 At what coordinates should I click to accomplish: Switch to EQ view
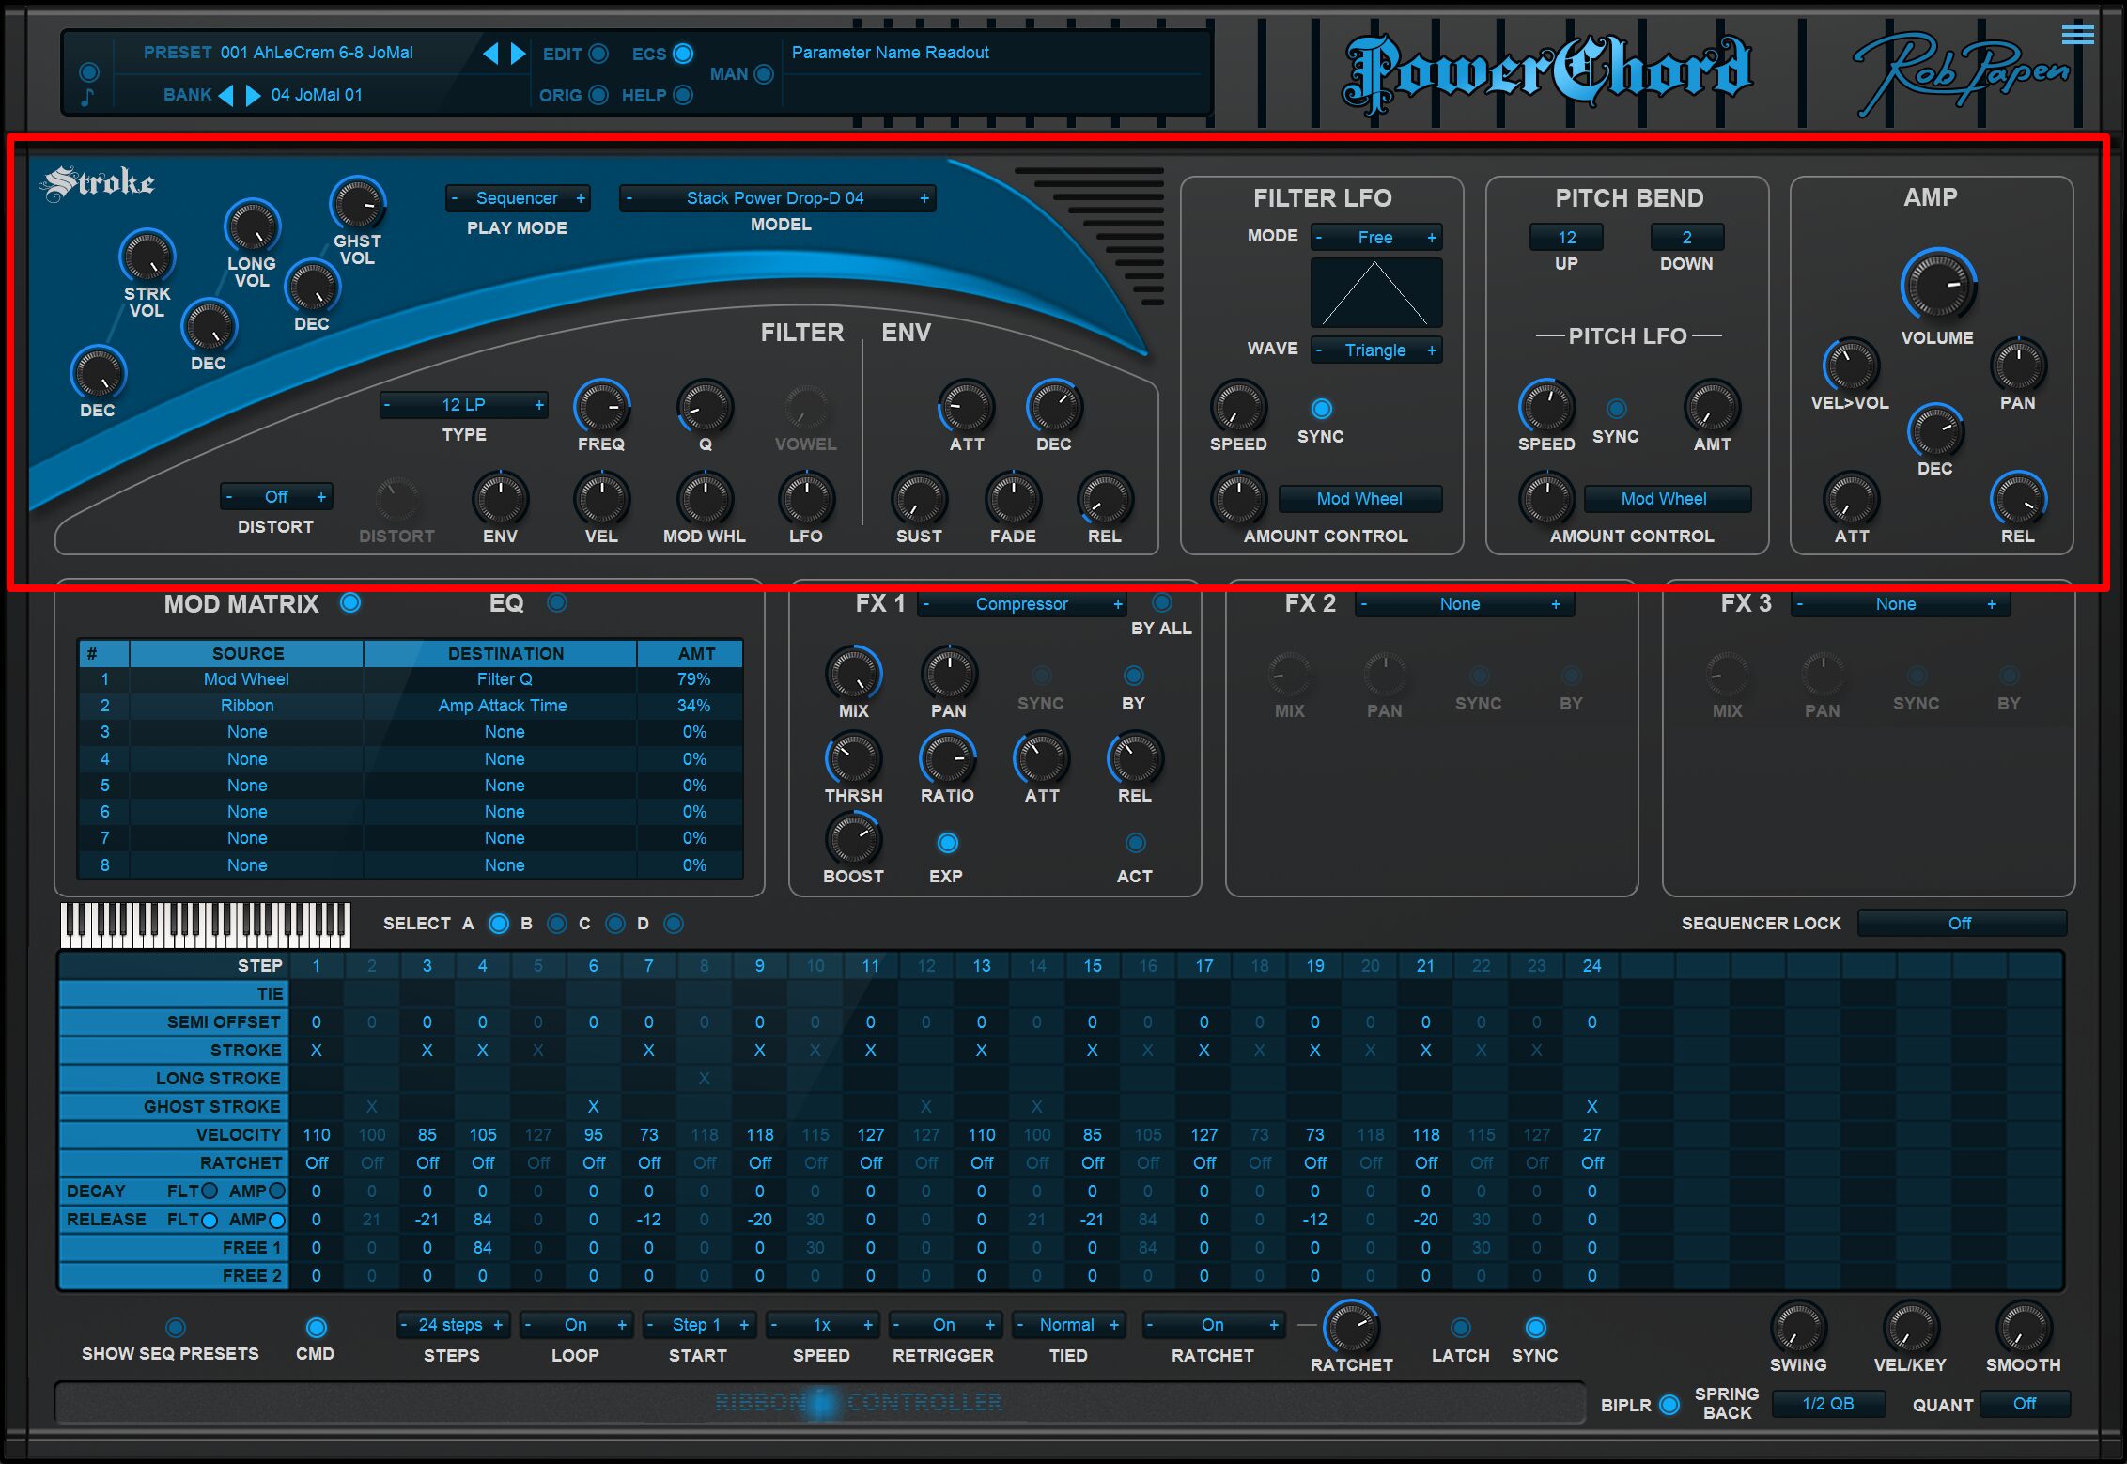(556, 603)
